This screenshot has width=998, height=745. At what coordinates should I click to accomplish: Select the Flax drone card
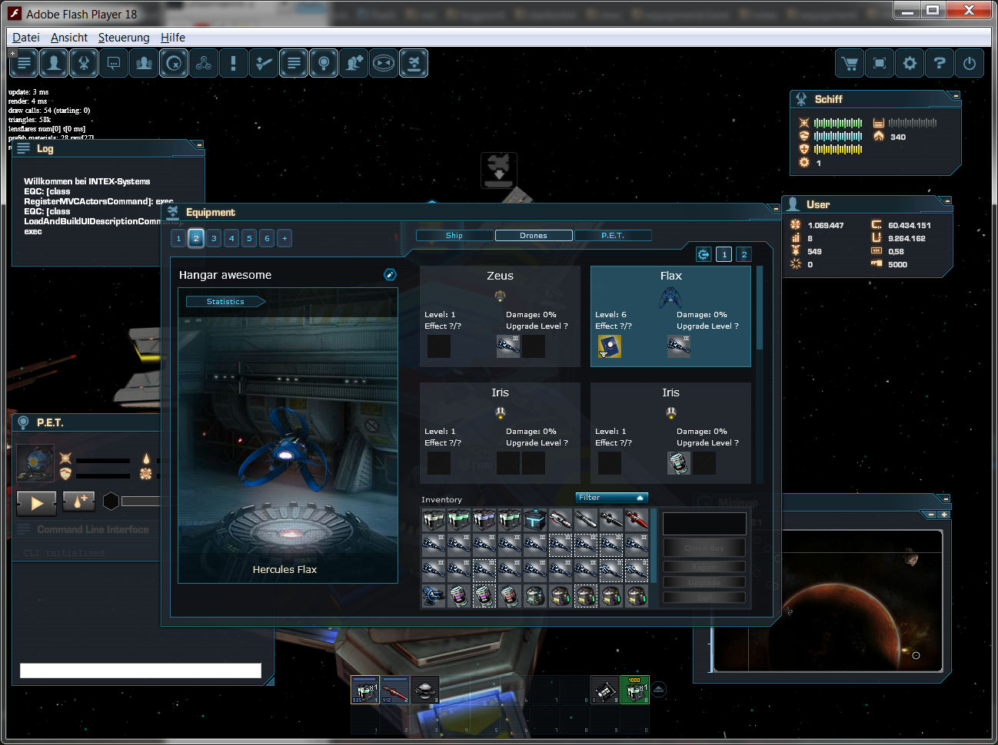[x=670, y=316]
